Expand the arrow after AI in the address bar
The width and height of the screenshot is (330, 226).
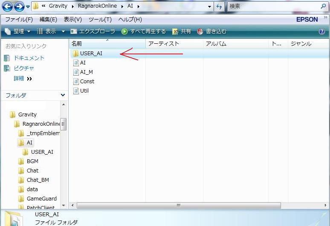pyautogui.click(x=139, y=6)
